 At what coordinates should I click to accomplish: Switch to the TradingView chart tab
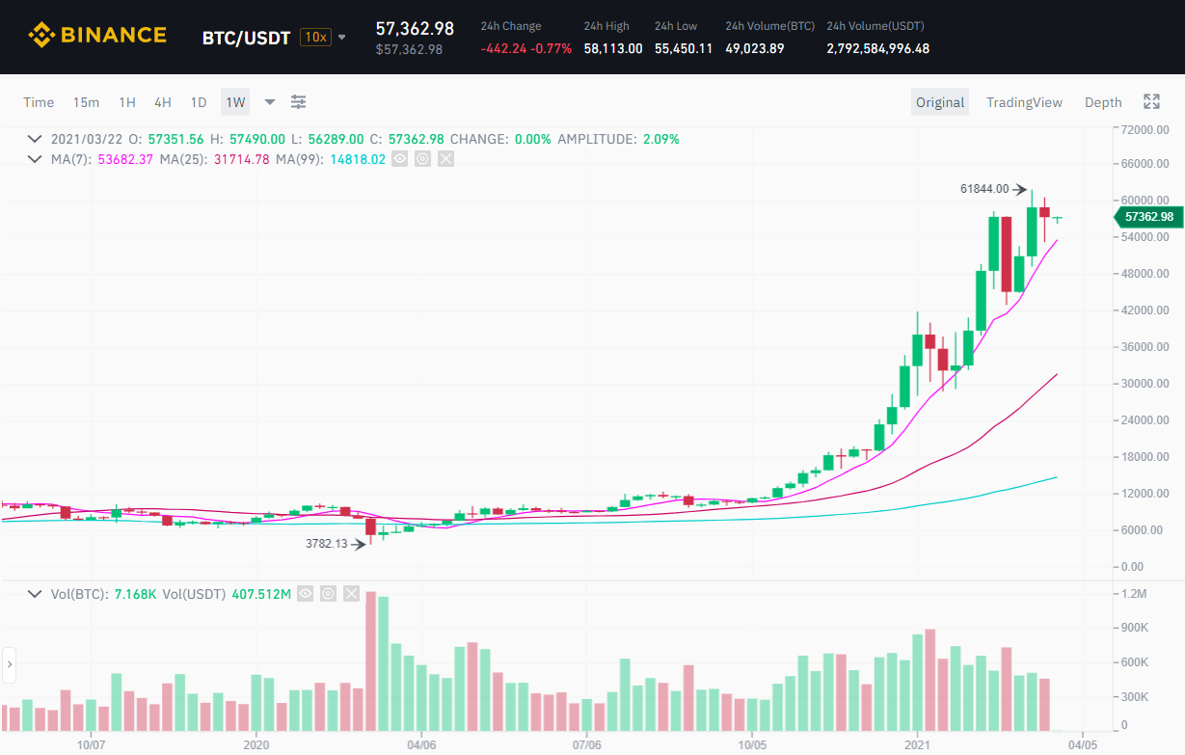[1024, 102]
